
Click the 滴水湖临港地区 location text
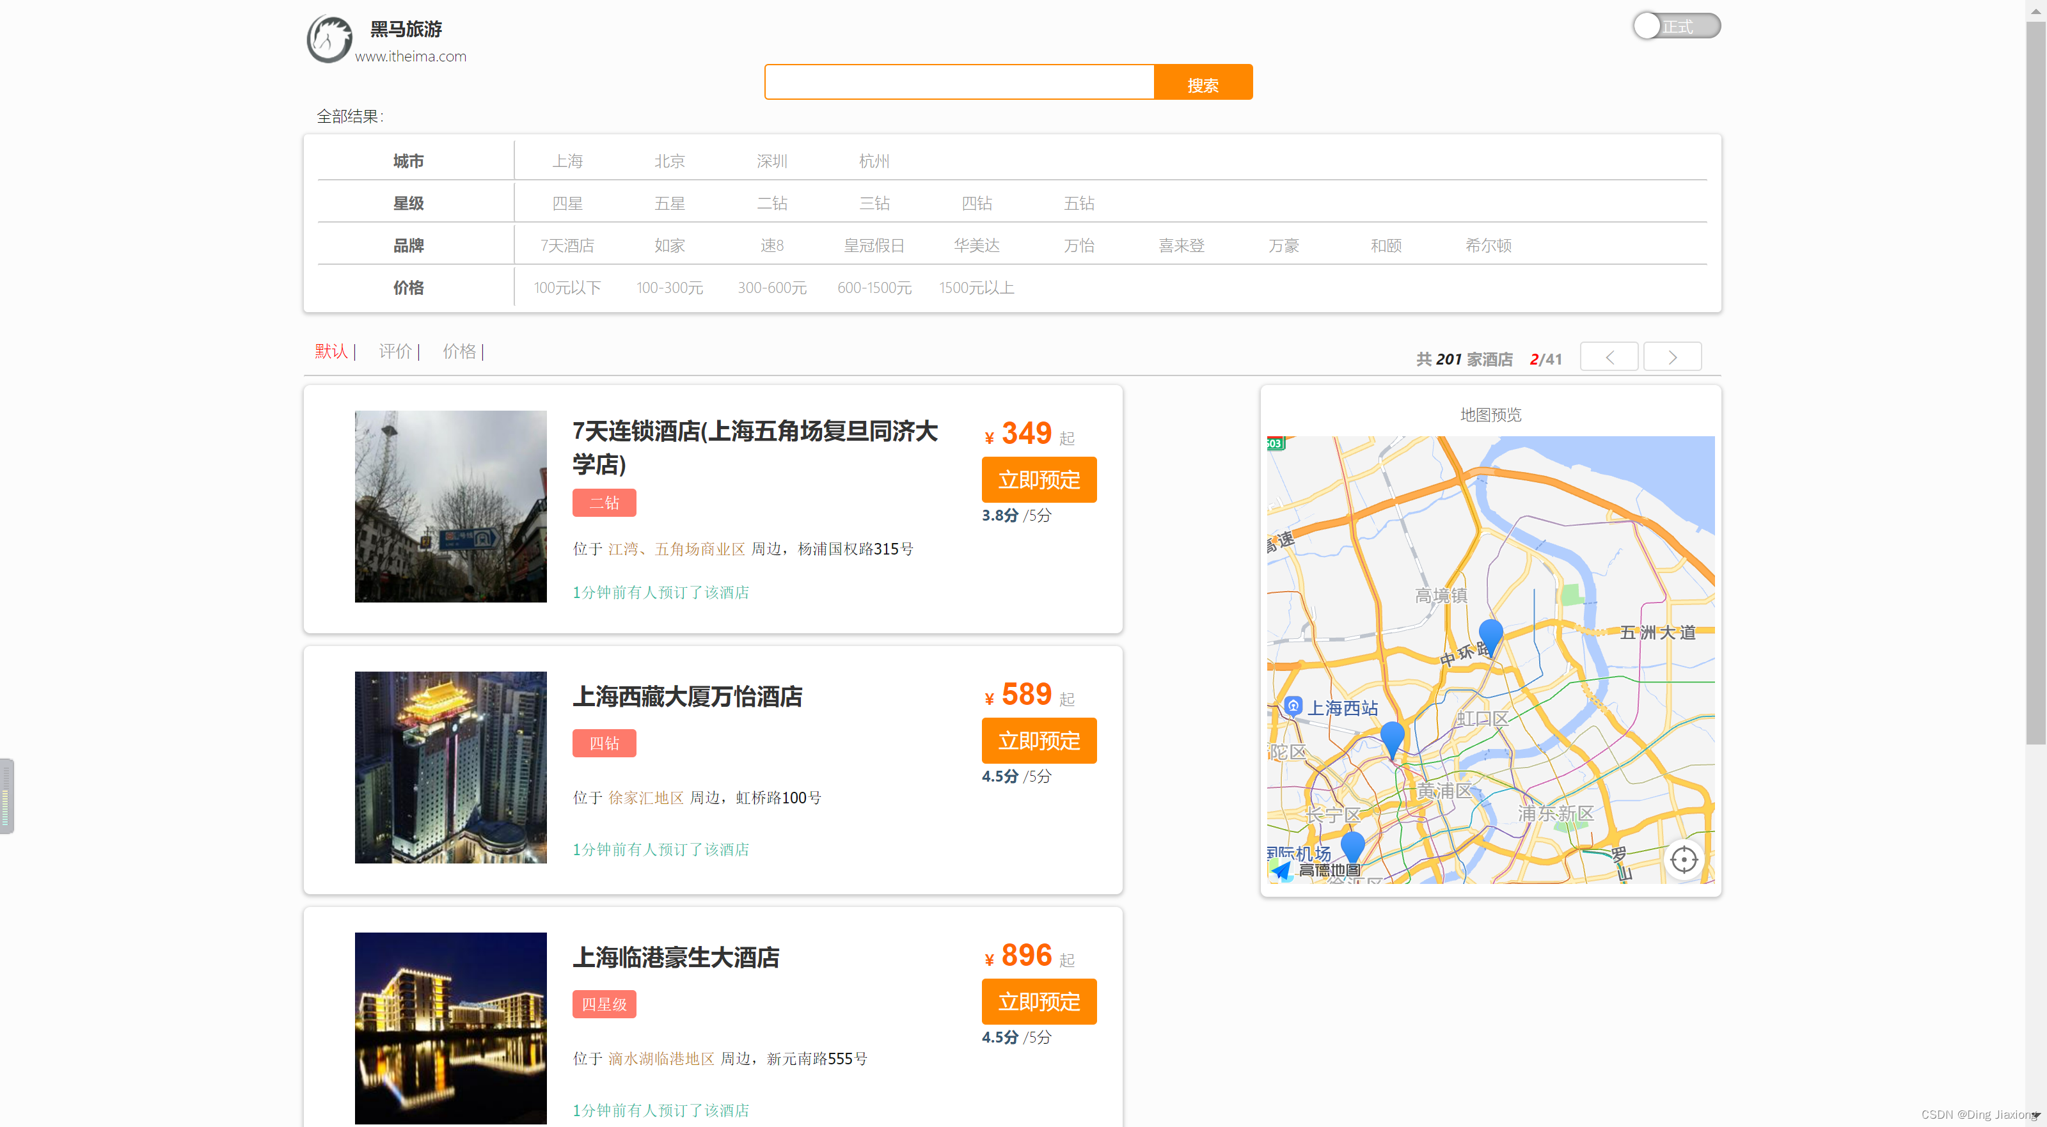pos(661,1058)
